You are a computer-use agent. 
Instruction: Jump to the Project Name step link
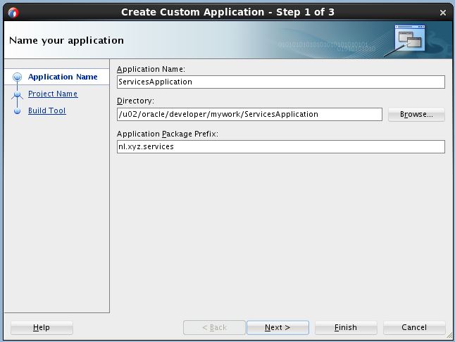click(53, 94)
